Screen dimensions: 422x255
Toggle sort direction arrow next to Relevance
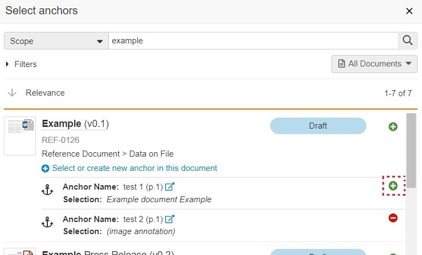[13, 93]
